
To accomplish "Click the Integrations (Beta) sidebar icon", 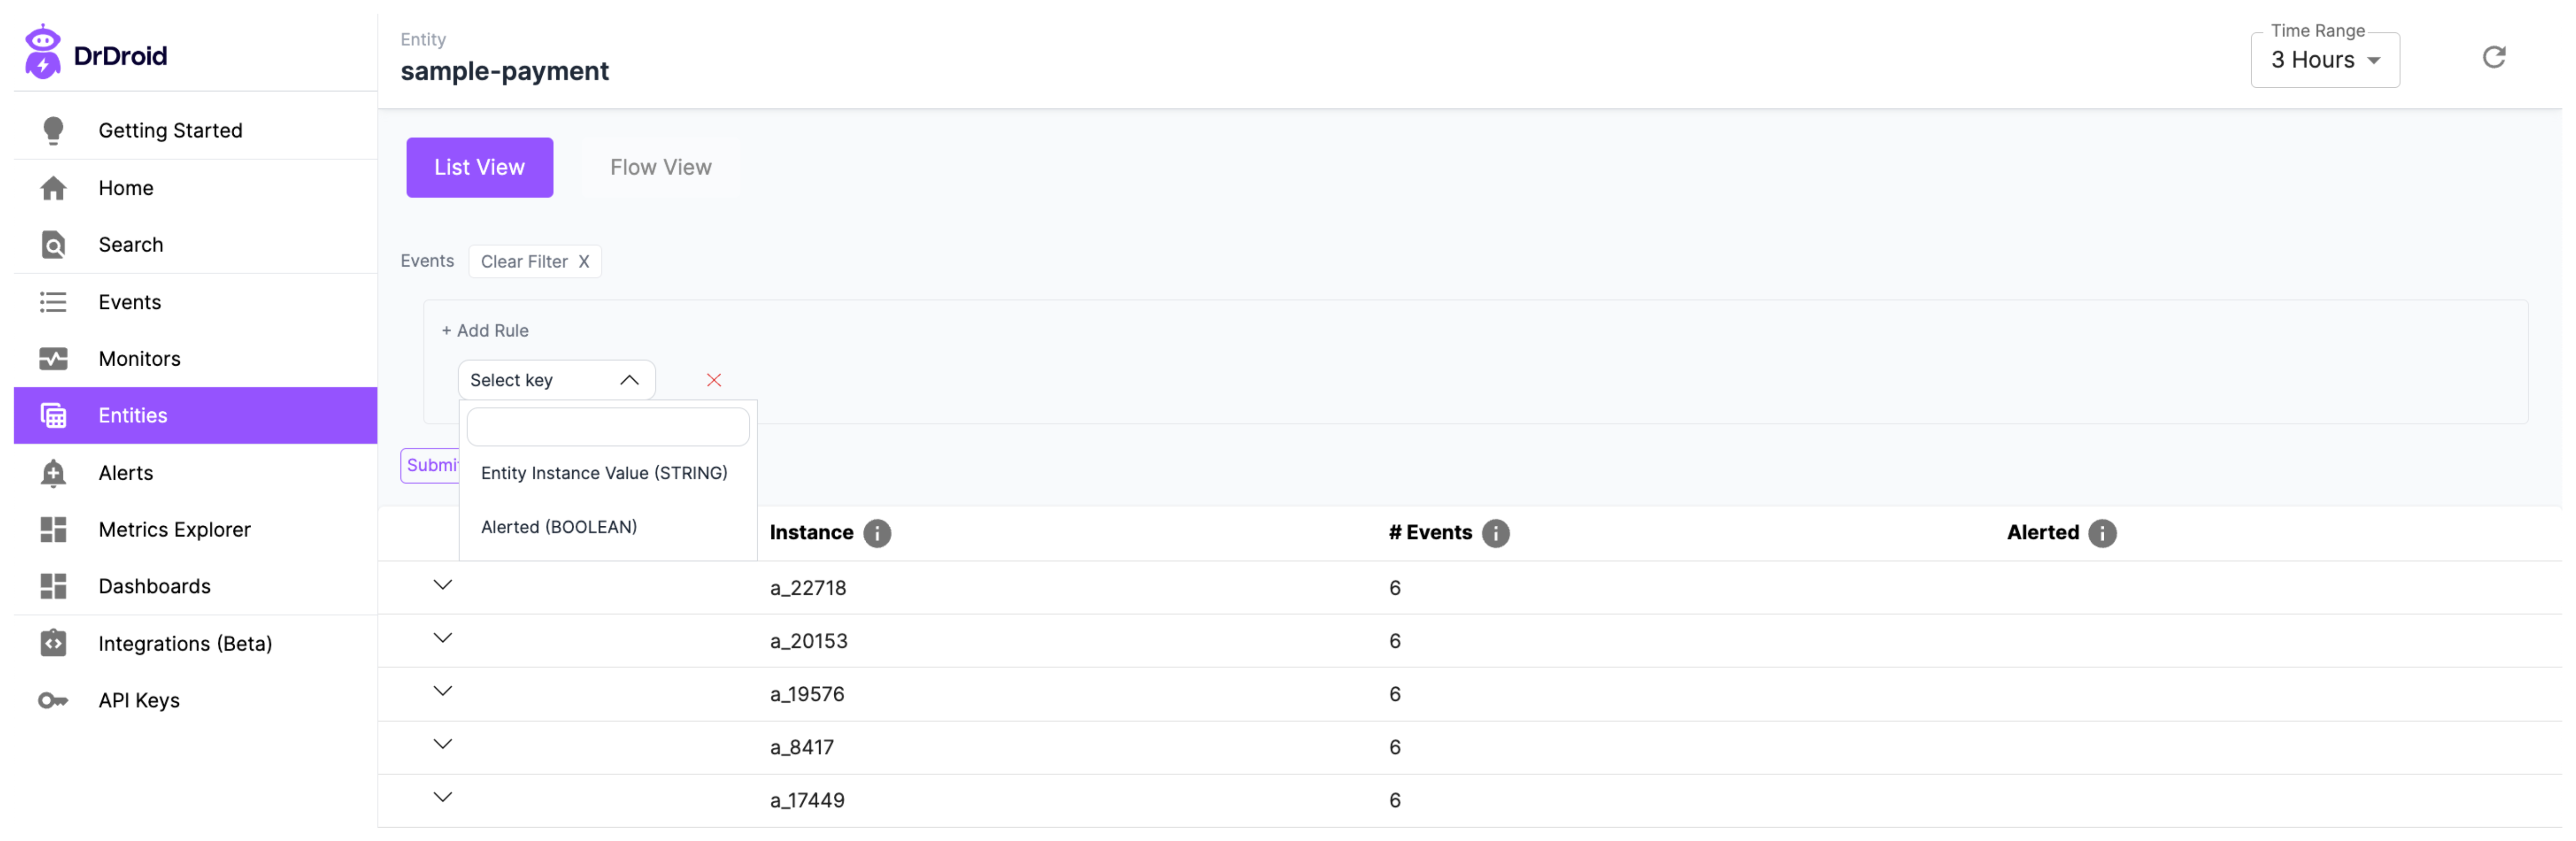I will pos(53,644).
